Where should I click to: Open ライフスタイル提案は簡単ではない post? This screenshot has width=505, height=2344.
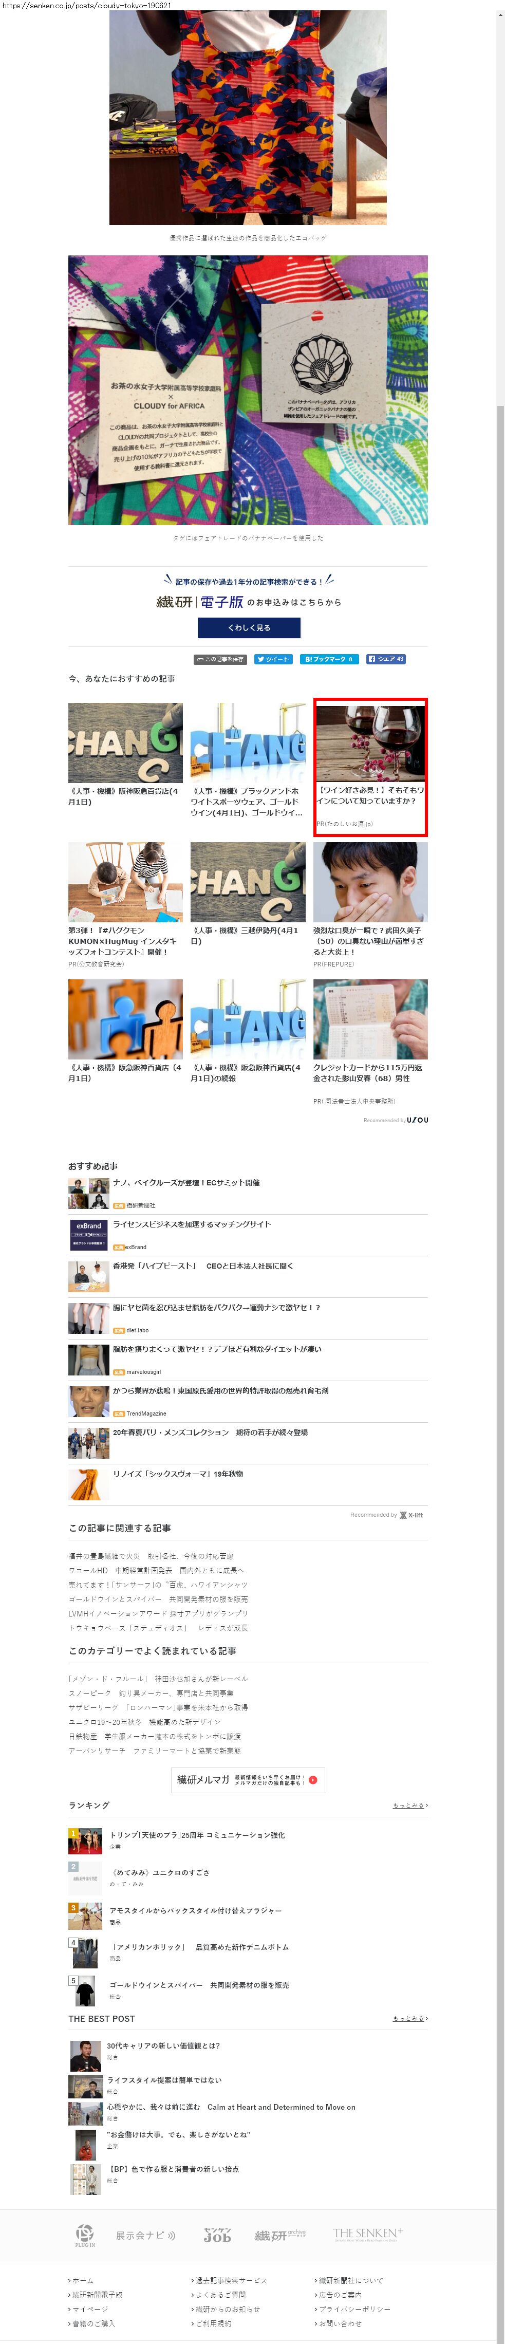[164, 2081]
